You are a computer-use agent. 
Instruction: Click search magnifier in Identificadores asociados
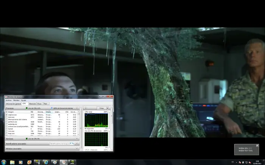pos(70,144)
